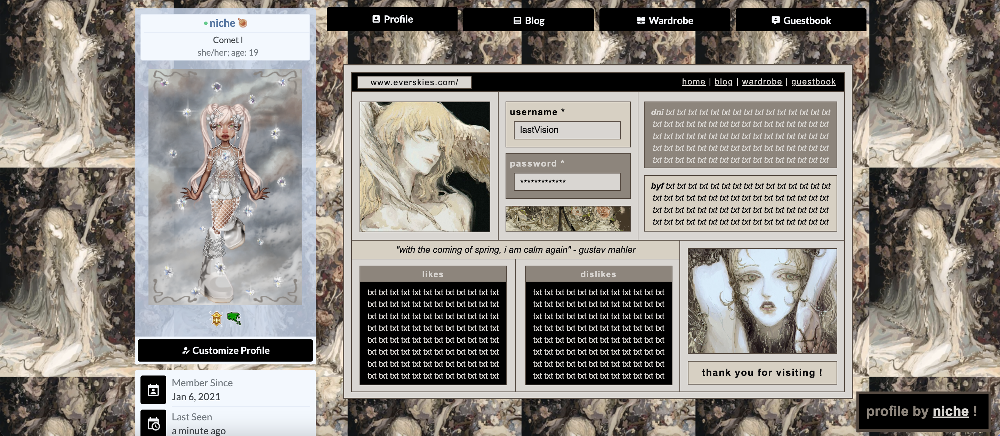
Task: Click the likes txt content block
Action: tap(433, 333)
